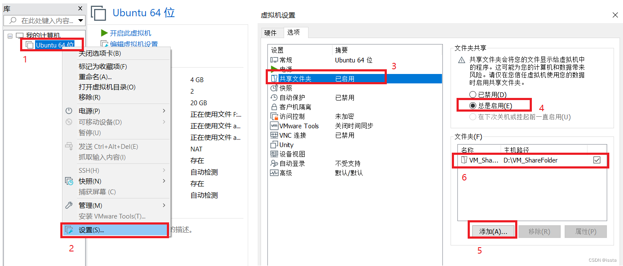Click the 4 GB memory value

tap(197, 80)
